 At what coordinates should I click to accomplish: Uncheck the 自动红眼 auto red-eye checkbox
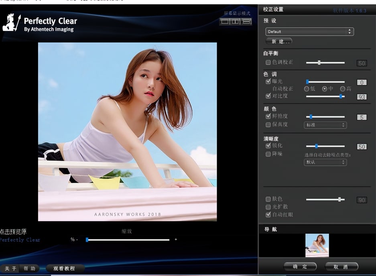click(268, 215)
